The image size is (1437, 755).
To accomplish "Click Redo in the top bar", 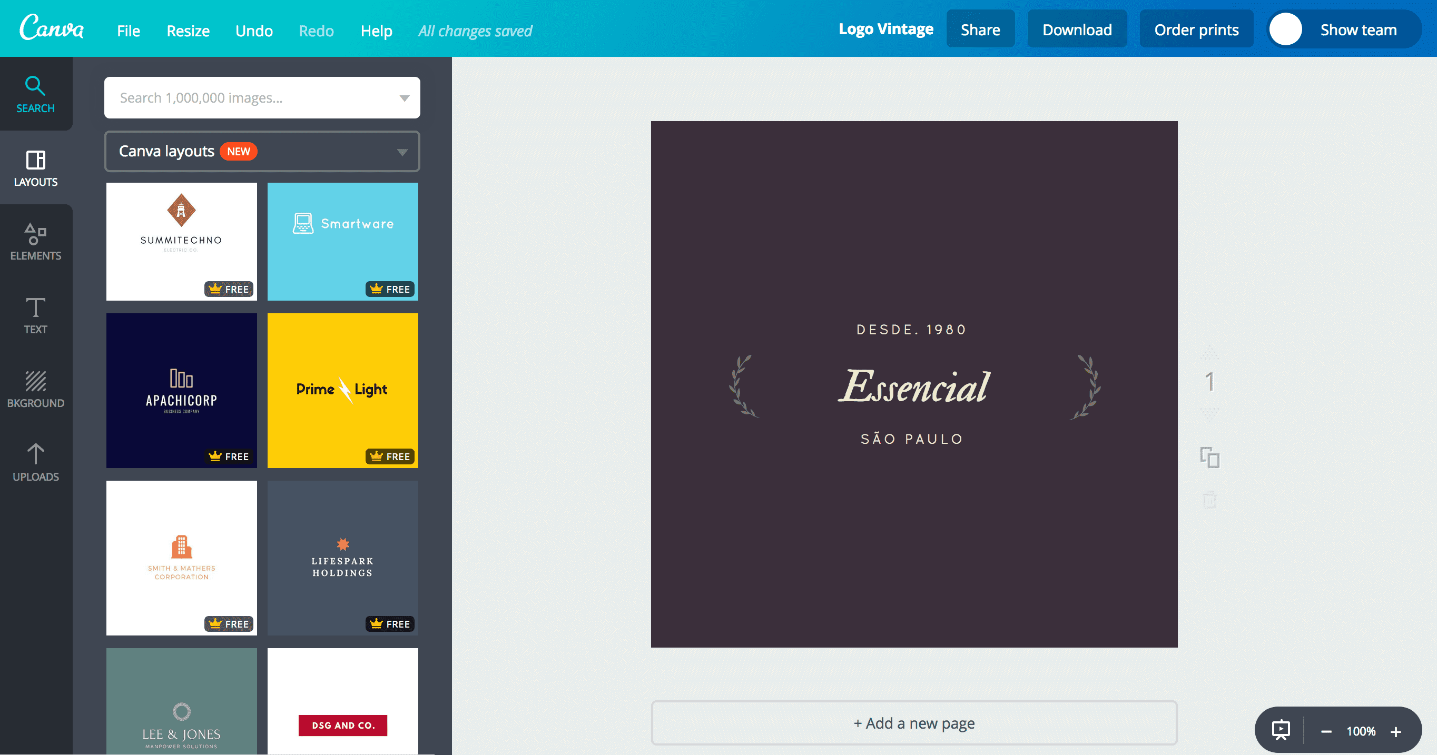I will 316,31.
